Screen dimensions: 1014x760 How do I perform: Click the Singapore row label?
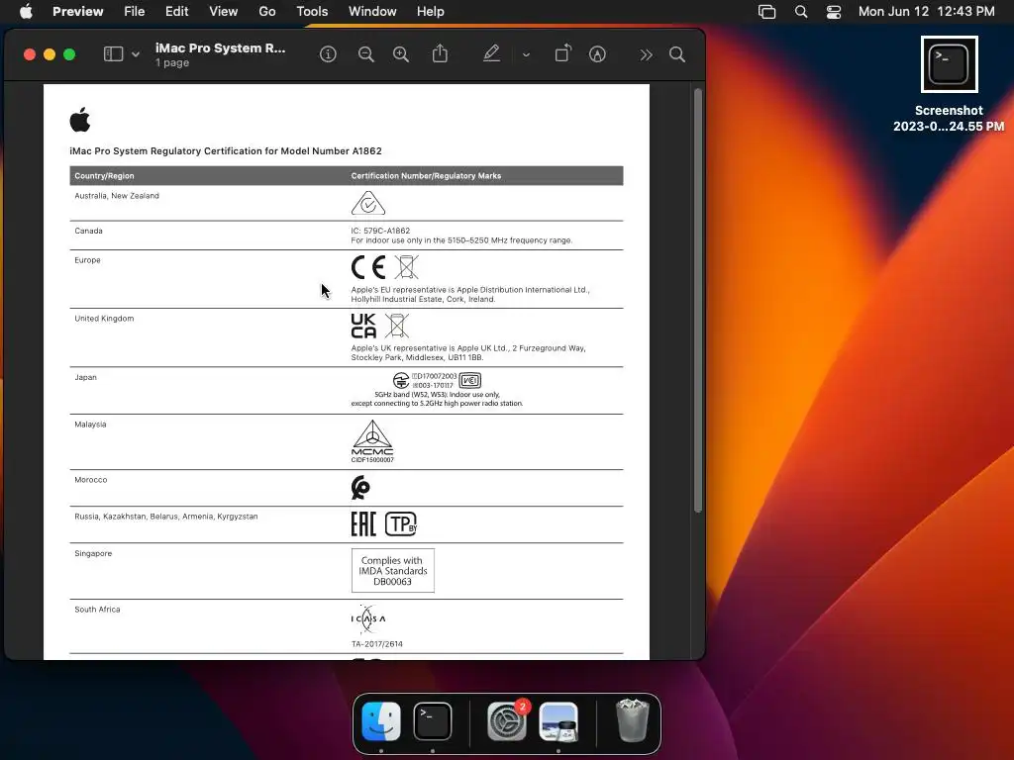pyautogui.click(x=93, y=554)
